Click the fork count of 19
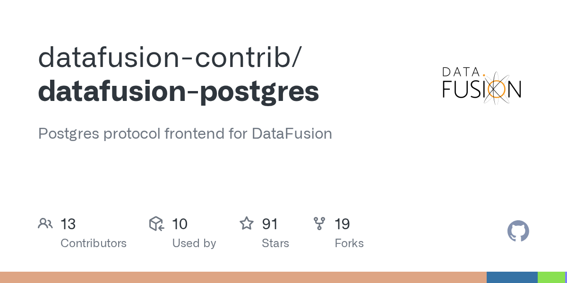 click(x=342, y=224)
